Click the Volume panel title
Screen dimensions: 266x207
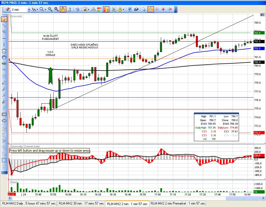tap(14, 182)
